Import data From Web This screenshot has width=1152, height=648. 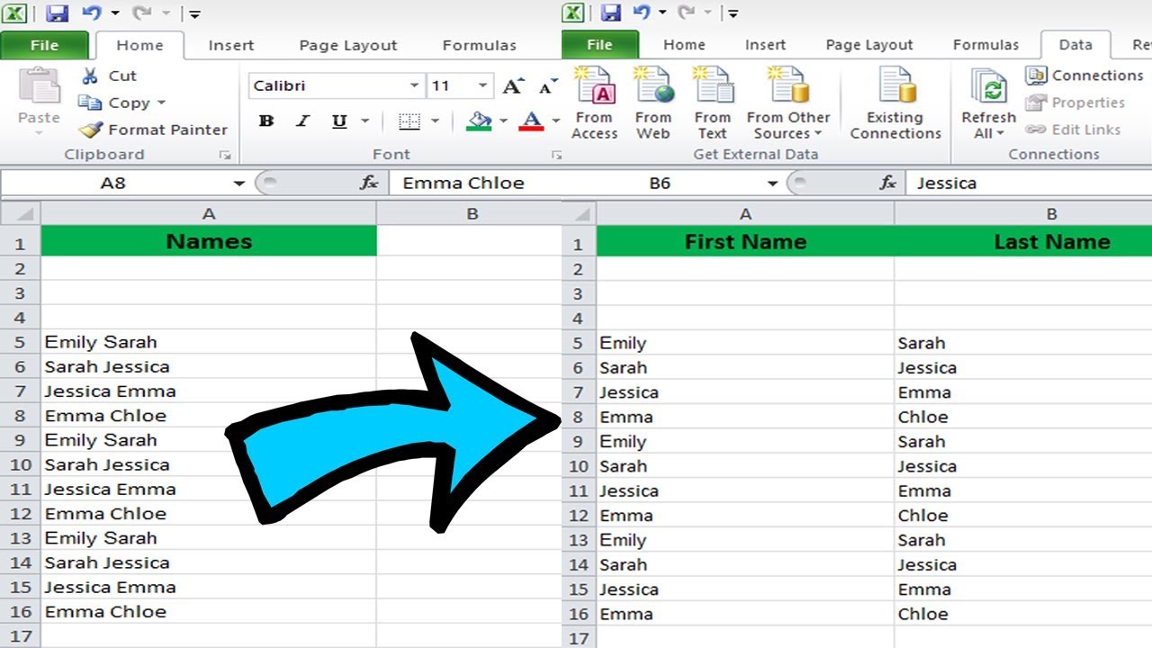pos(653,103)
